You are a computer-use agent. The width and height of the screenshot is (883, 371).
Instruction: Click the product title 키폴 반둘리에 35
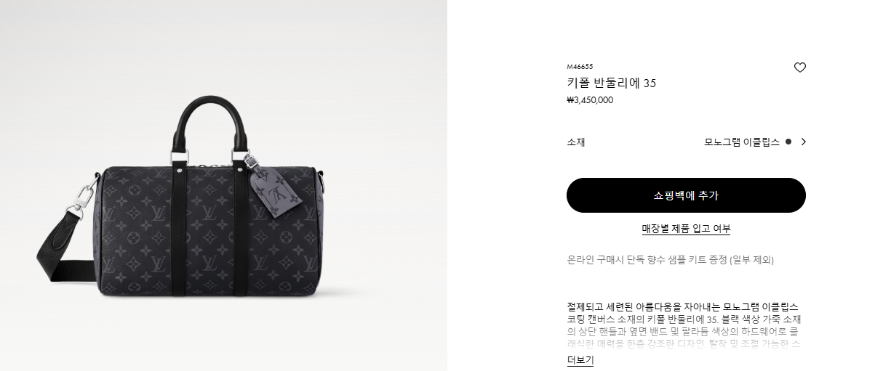pos(611,83)
